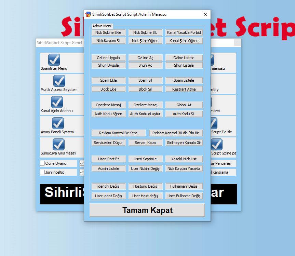Click the Tamam Kapat button
This screenshot has height=256, width=295.
pyautogui.click(x=147, y=211)
